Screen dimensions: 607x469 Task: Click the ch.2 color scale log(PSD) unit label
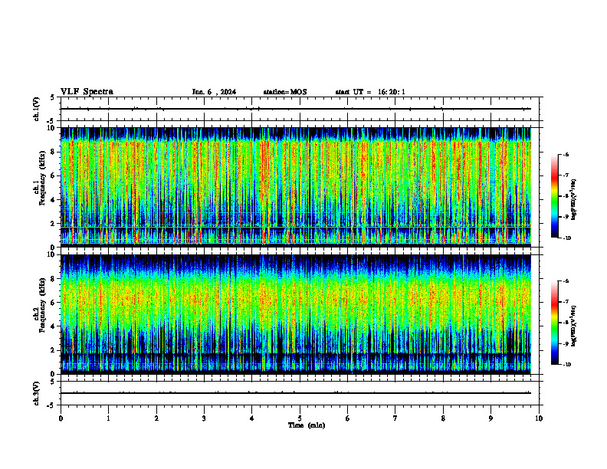coord(574,326)
